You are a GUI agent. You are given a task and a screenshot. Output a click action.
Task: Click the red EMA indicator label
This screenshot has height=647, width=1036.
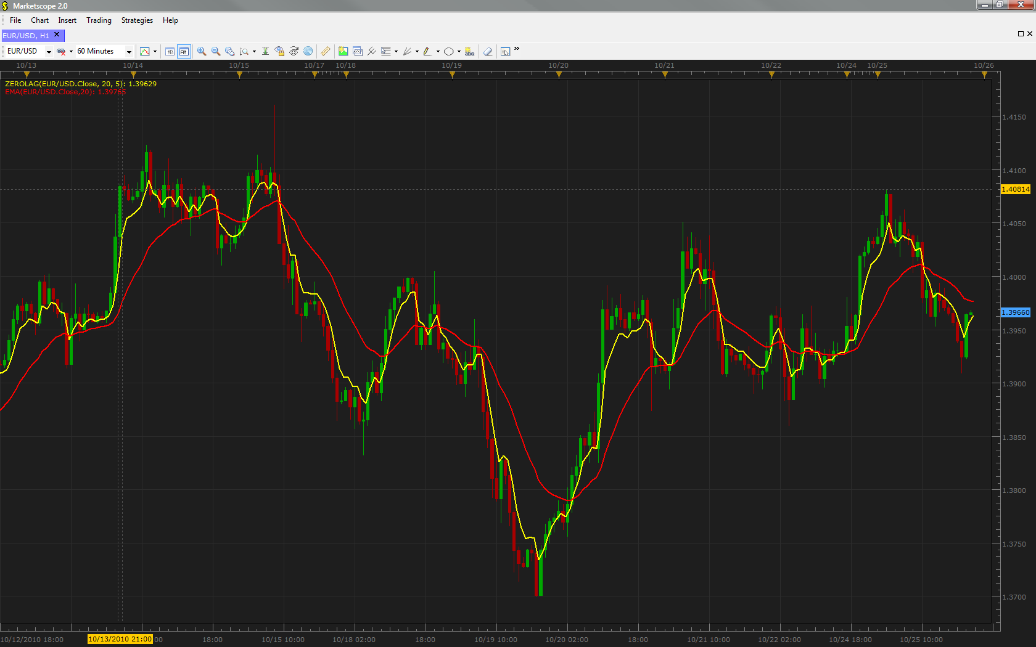pos(65,92)
